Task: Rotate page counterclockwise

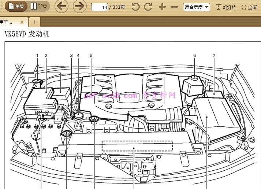Action: tap(136, 7)
